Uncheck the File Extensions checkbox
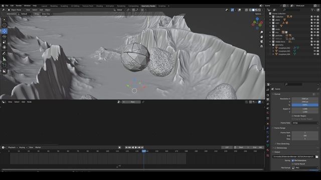Viewport: 321px width, 180px height. [x=293, y=160]
